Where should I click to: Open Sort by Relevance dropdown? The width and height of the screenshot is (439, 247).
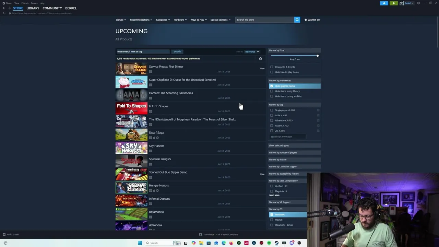(x=252, y=52)
